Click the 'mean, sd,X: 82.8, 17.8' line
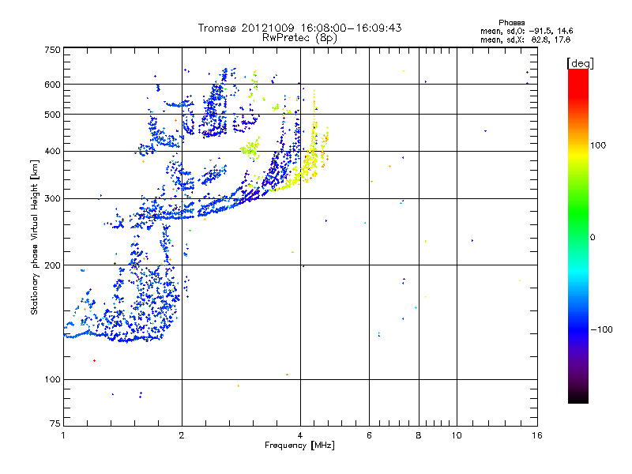Screen dimensions: 632x474 pyautogui.click(x=525, y=39)
